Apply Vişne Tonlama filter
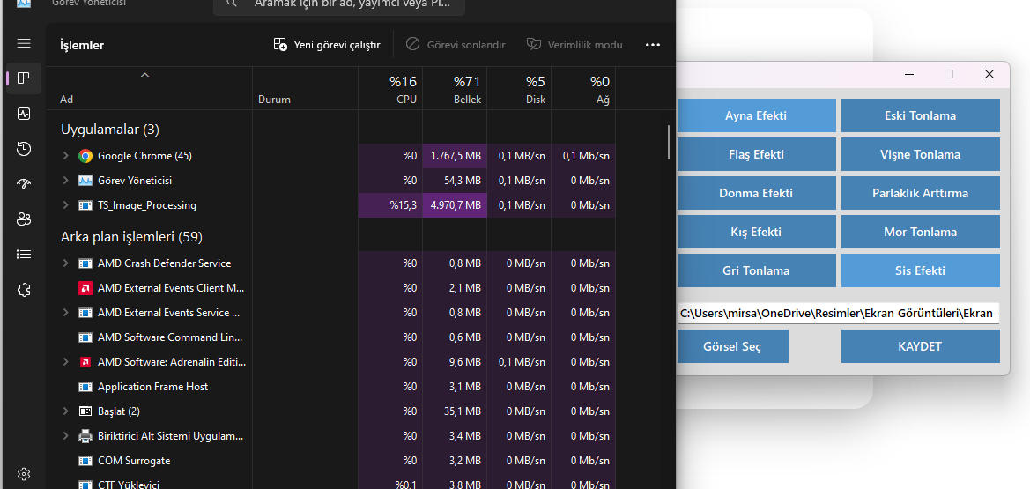Image resolution: width=1030 pixels, height=489 pixels. (x=920, y=154)
